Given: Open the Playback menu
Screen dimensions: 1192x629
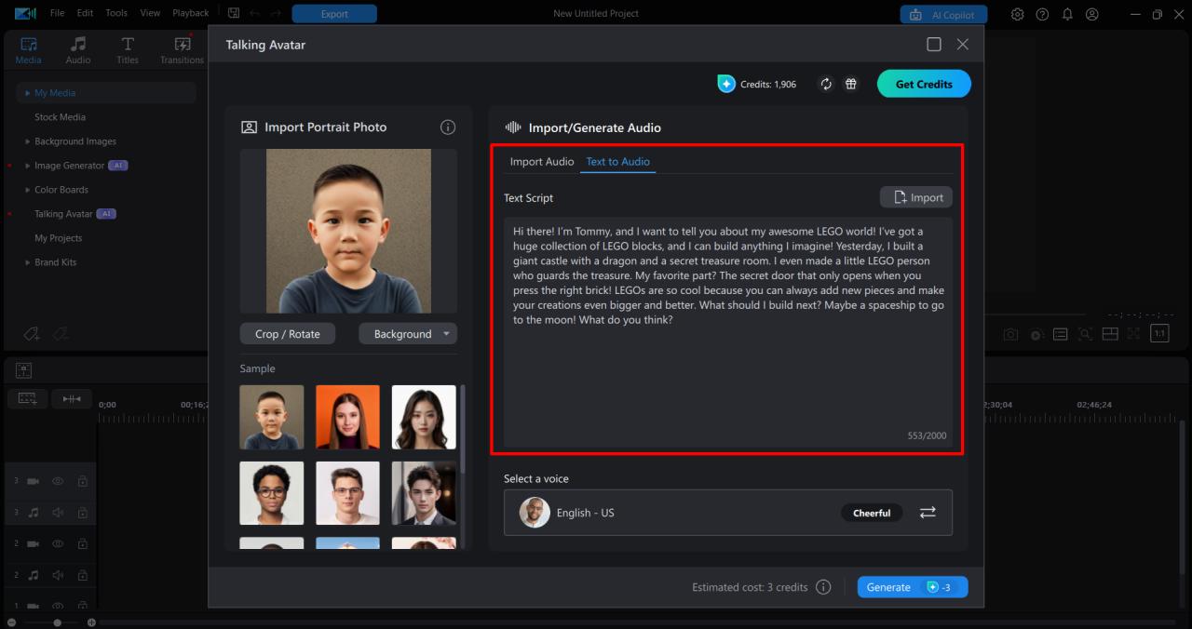Looking at the screenshot, I should 191,13.
